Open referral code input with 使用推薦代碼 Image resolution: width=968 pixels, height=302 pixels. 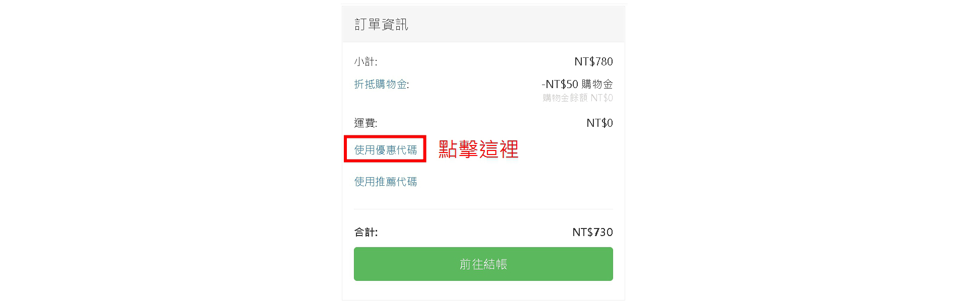[384, 181]
